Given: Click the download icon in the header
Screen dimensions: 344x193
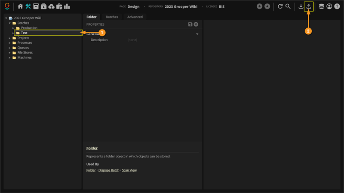Looking at the screenshot, I should point(301,6).
